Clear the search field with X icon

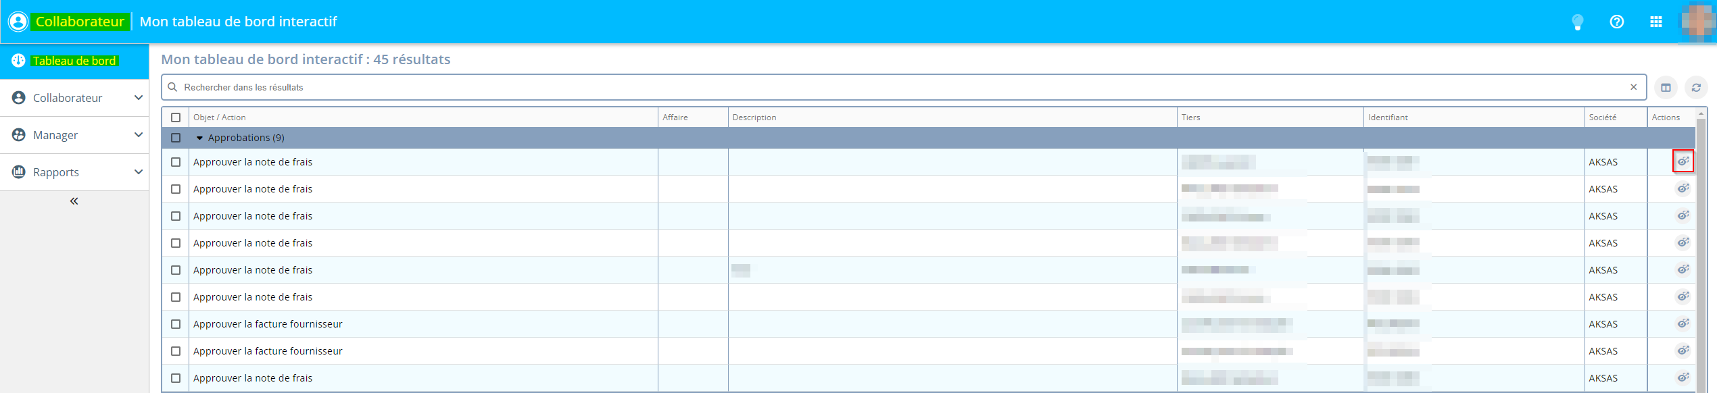pos(1633,87)
